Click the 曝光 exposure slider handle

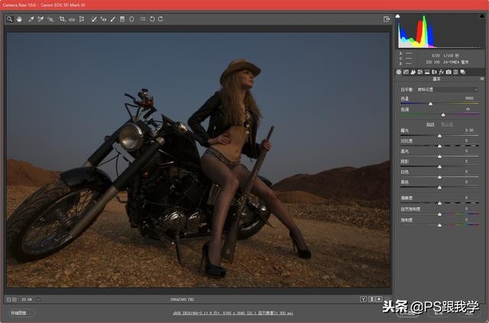439,134
